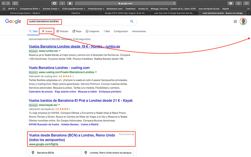Screen dimensions: 251x157
Task: Open the Google apps grid icon
Action: [x=235, y=21]
